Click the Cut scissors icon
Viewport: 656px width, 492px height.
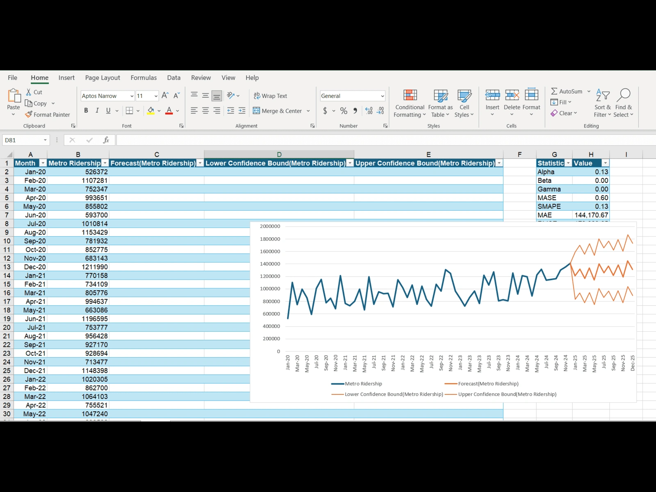[29, 92]
